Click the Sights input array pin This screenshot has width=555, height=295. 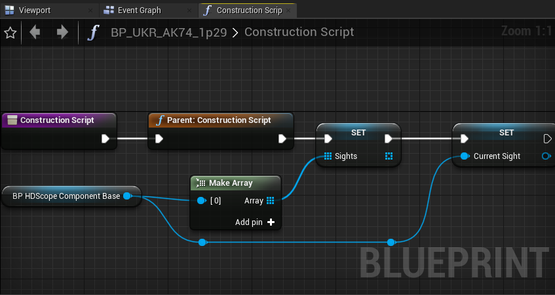(x=328, y=156)
